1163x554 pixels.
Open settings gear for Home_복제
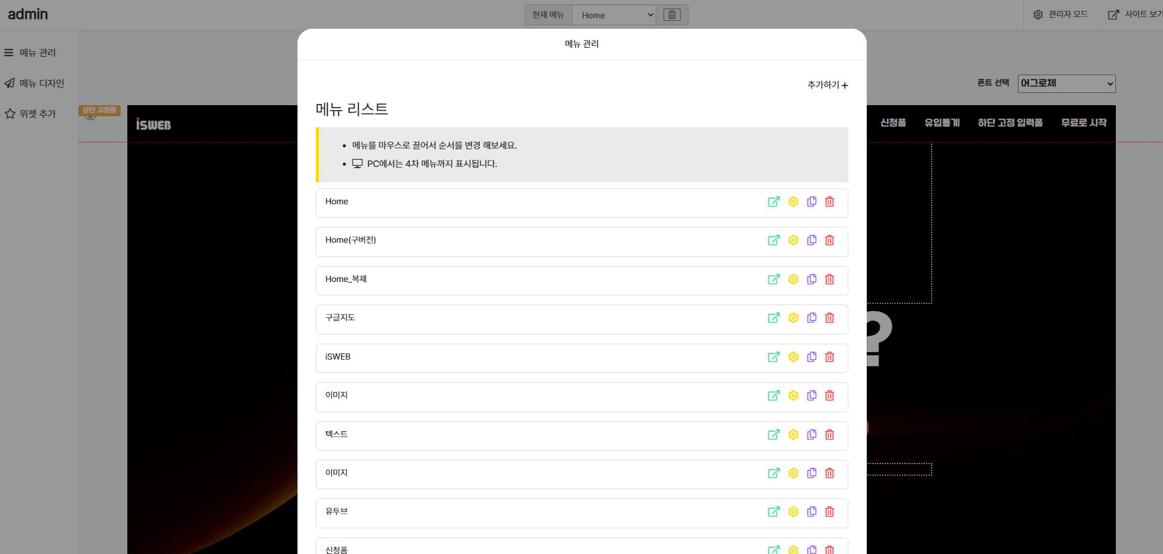click(793, 279)
